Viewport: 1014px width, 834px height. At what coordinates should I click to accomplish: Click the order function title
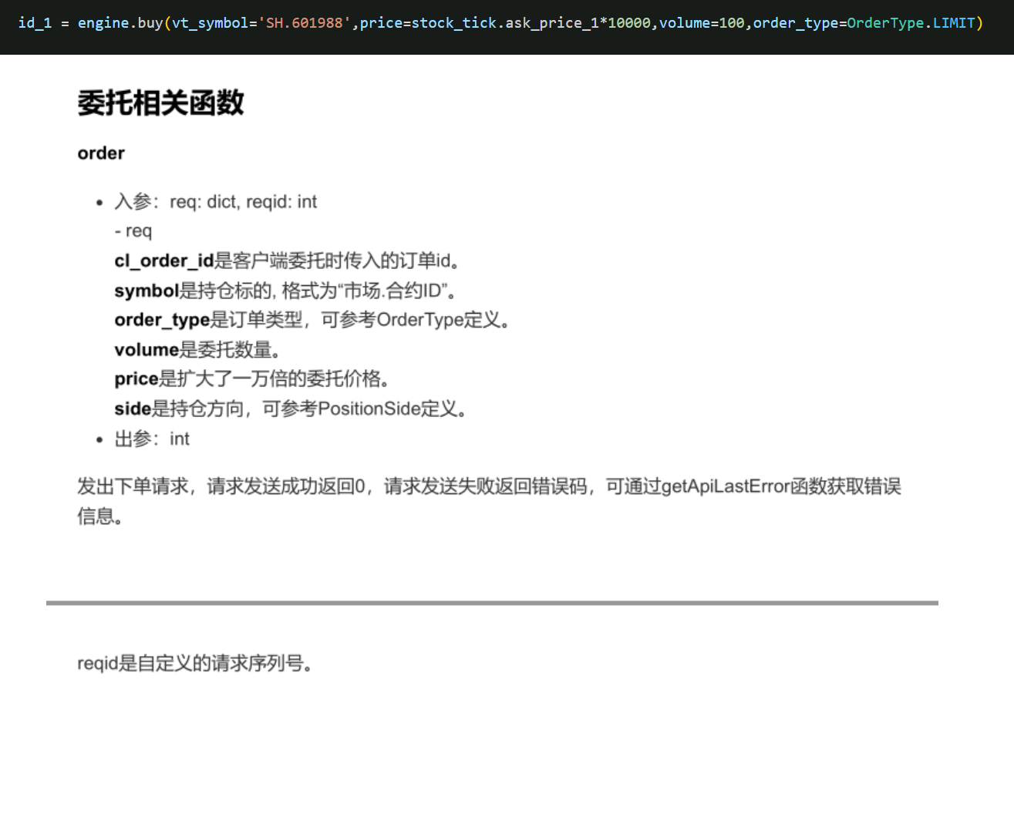click(100, 153)
